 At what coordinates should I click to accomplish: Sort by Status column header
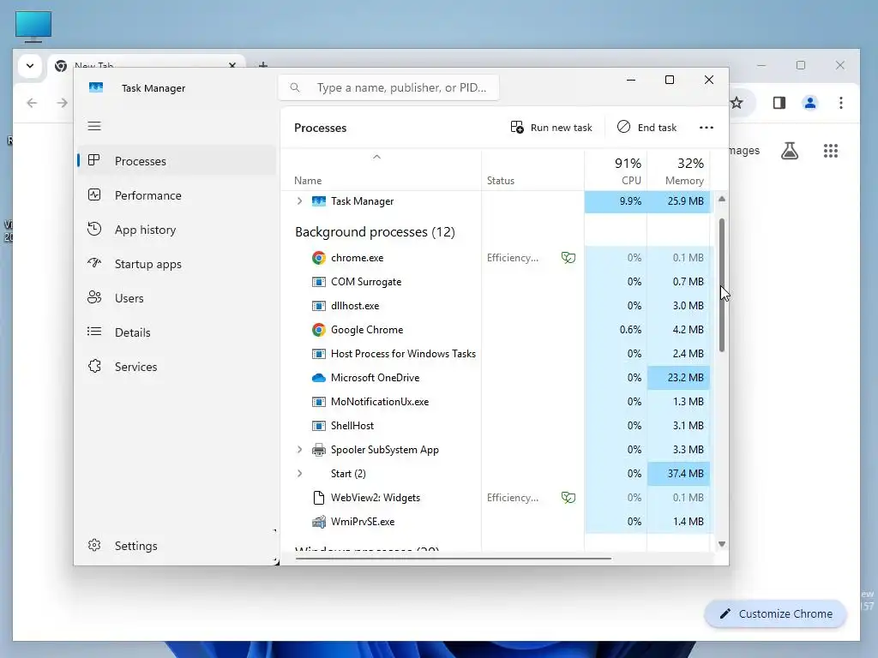[532, 170]
